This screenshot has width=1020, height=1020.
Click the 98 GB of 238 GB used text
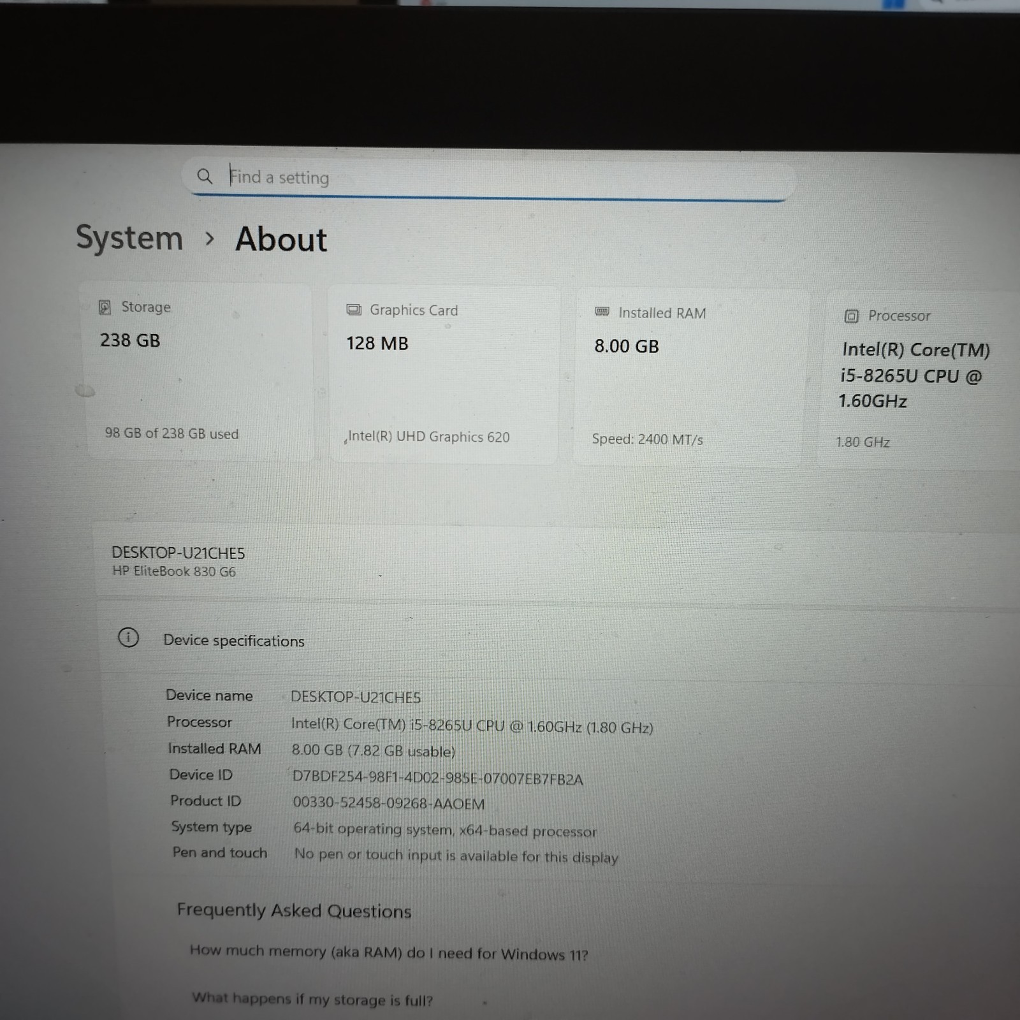click(171, 433)
